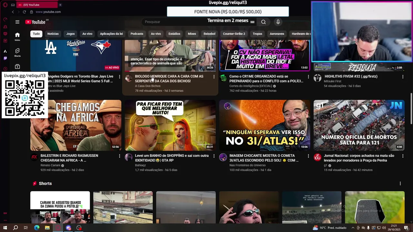Select the Jogos filter chip
This screenshot has height=232, width=413.
pyautogui.click(x=70, y=34)
